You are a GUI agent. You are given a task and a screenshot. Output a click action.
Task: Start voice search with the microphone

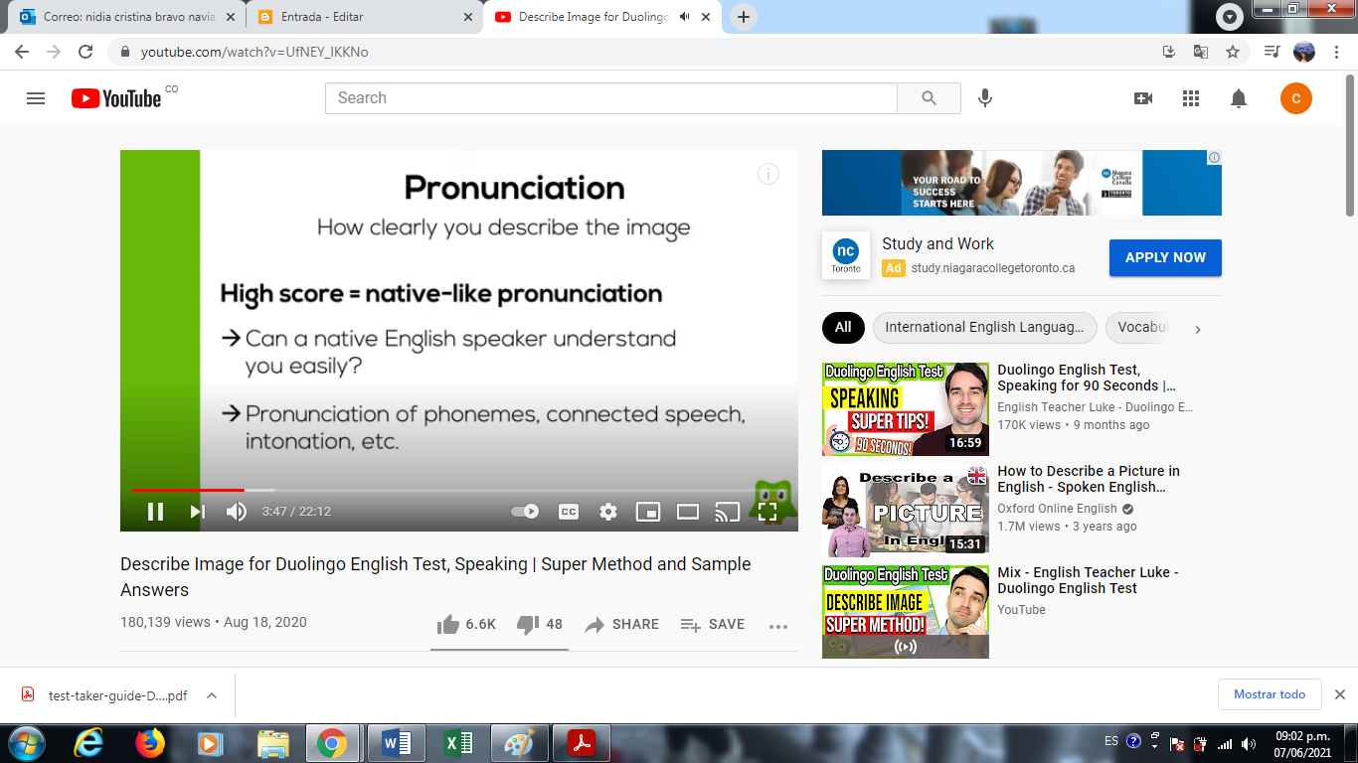985,98
